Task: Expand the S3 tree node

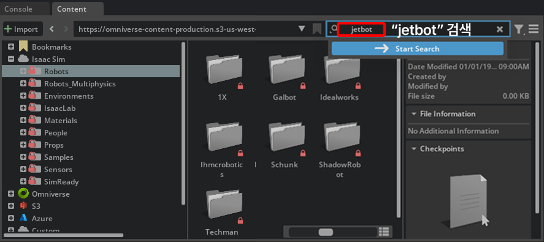Action: tap(11, 206)
